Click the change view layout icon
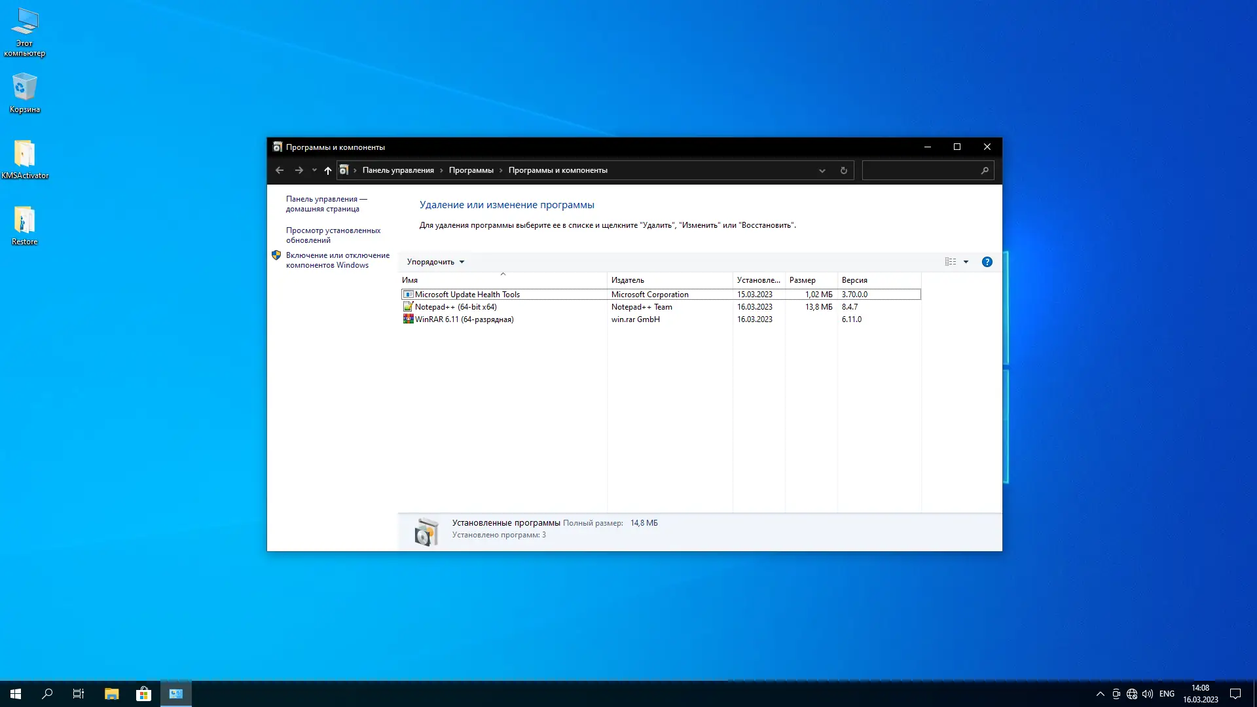 [951, 262]
